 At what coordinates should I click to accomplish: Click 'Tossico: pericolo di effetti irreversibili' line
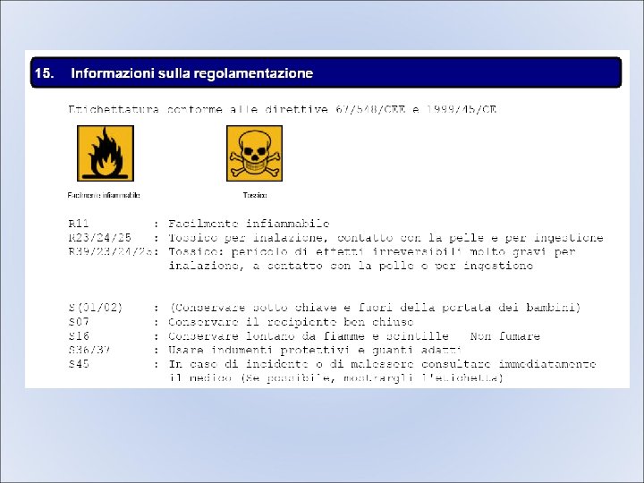pos(372,251)
